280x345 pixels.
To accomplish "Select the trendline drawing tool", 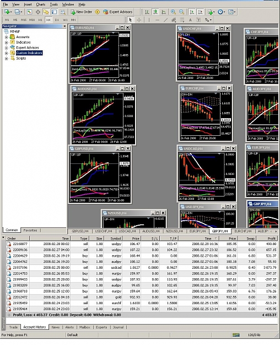I will coord(165,20).
